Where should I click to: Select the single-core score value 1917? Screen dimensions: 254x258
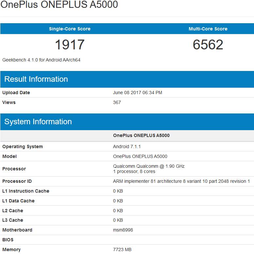click(70, 45)
